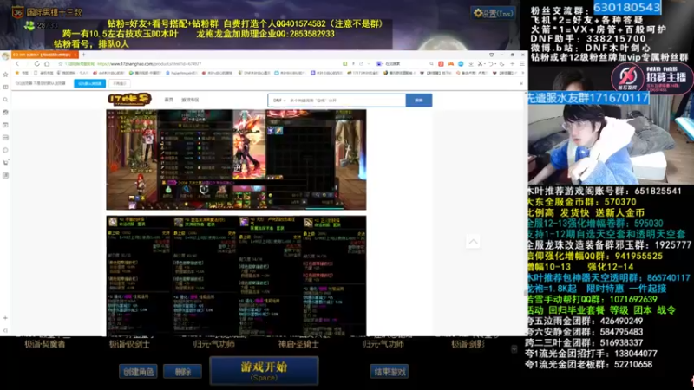Select character 神启·圣骑士
694x390 pixels.
pyautogui.click(x=298, y=344)
